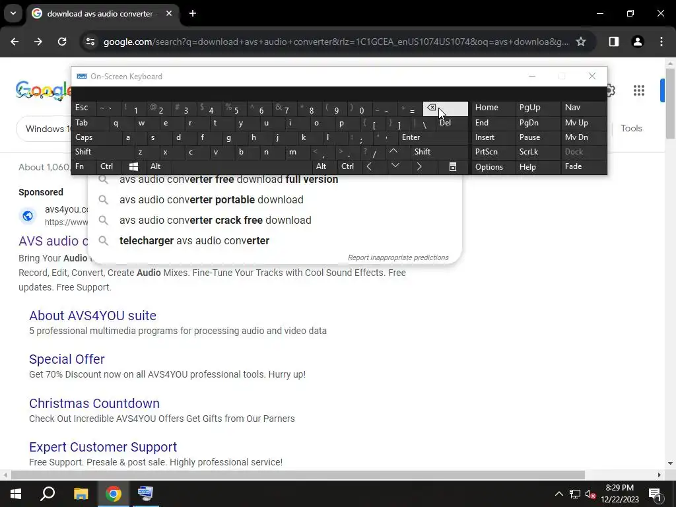Viewport: 676px width, 507px height.
Task: Open Expert Customer Support link
Action: click(103, 447)
